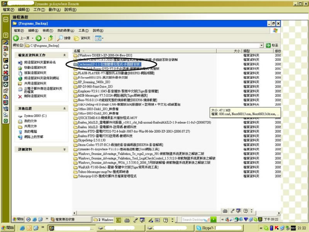This screenshot has width=309, height=232.
Task: Click the green icon at bottom of pcAnywhere sidebar
Action: tap(6, 121)
